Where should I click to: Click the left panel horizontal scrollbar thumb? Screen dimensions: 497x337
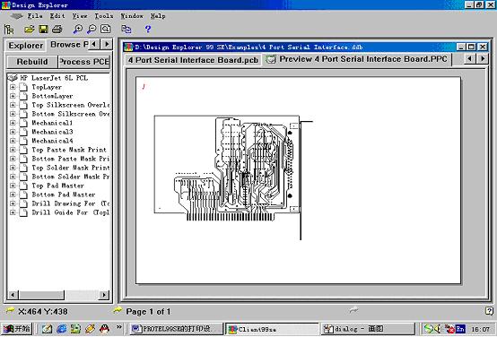41,295
